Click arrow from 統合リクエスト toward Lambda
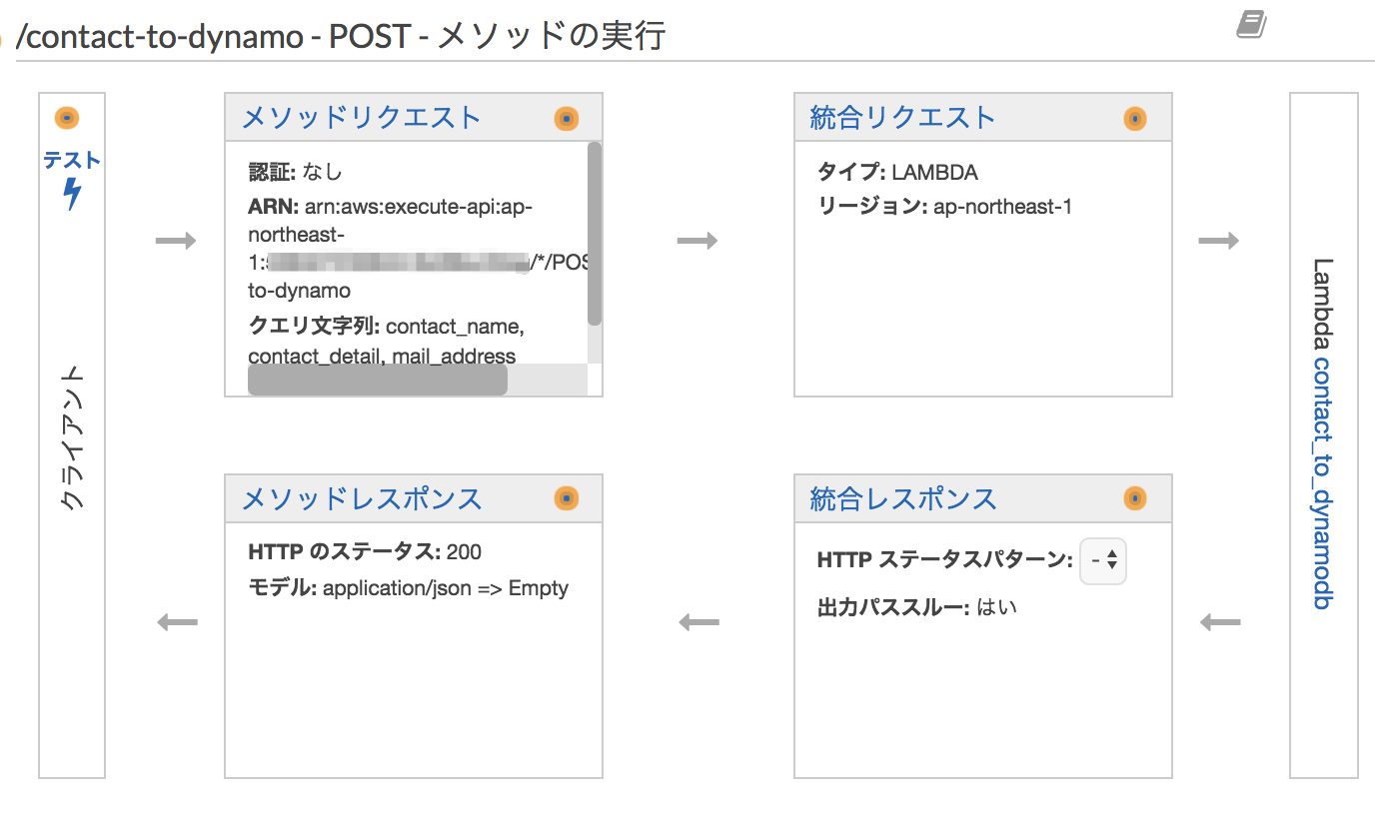 pos(1218,241)
